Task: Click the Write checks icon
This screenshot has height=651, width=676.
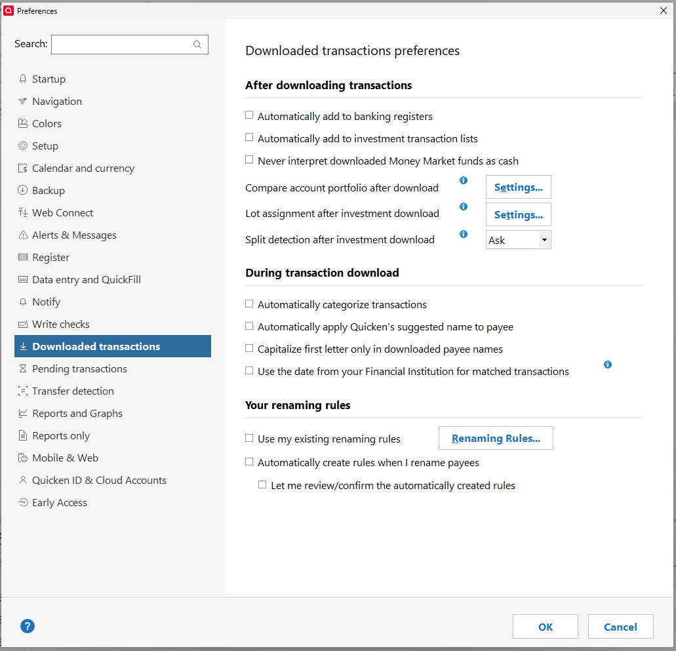Action: click(23, 325)
